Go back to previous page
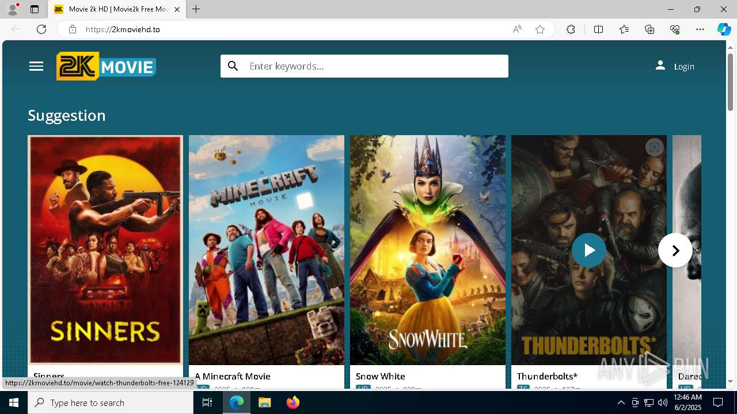737x414 pixels. point(16,29)
